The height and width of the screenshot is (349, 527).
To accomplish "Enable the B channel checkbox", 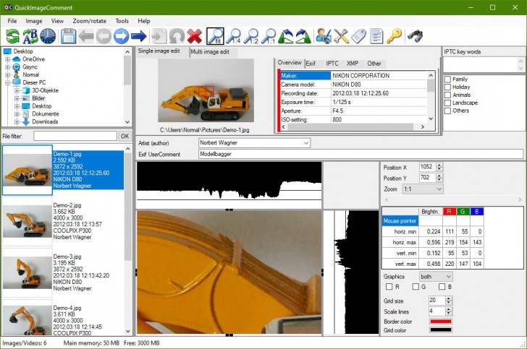I will coord(442,287).
